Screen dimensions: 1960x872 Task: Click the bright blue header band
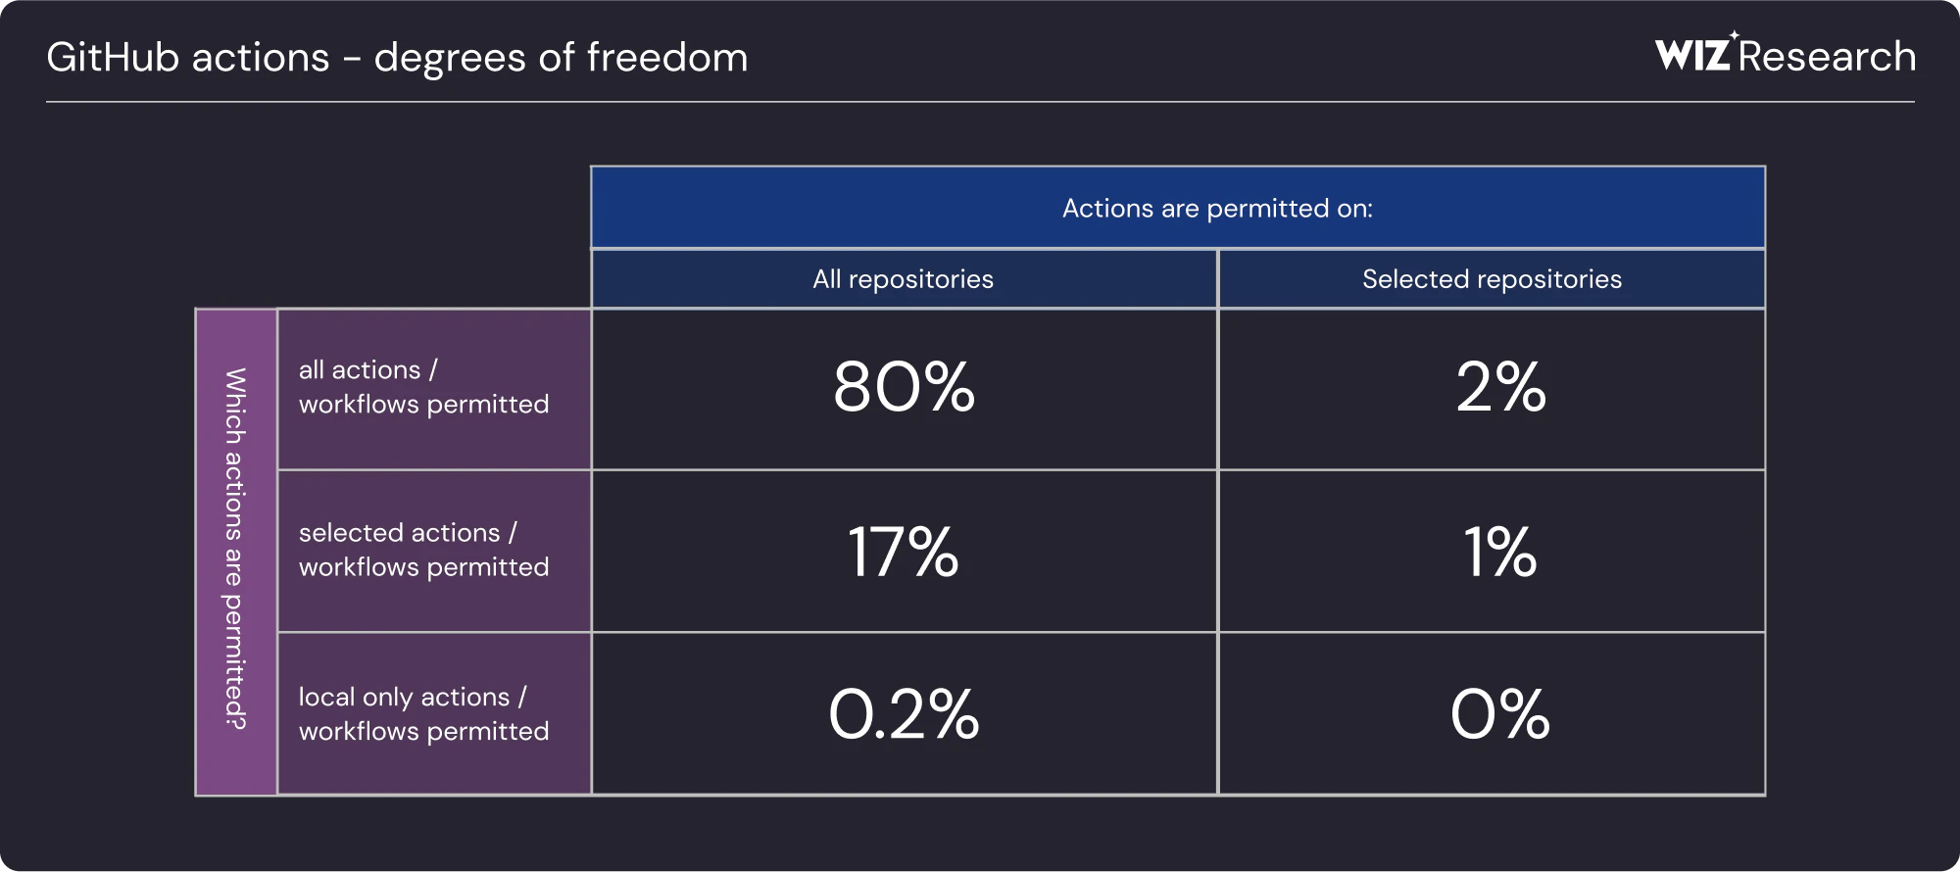coord(1178,208)
